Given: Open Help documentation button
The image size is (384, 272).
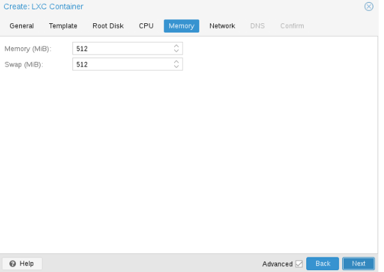Looking at the screenshot, I should 22,263.
